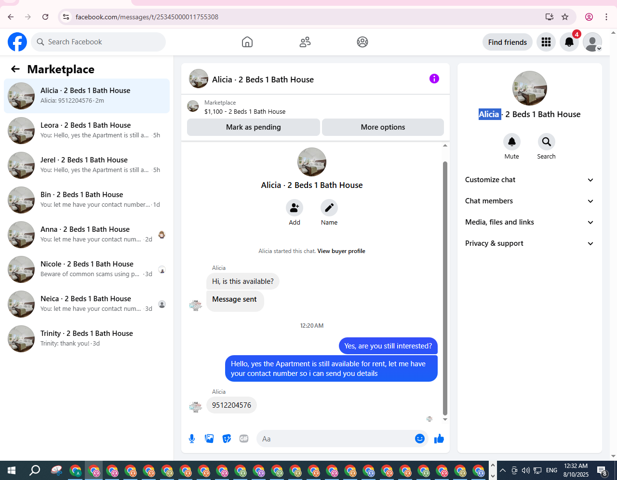This screenshot has height=480, width=617.
Task: Click the 'Hi, is this available?' message
Action: point(243,281)
